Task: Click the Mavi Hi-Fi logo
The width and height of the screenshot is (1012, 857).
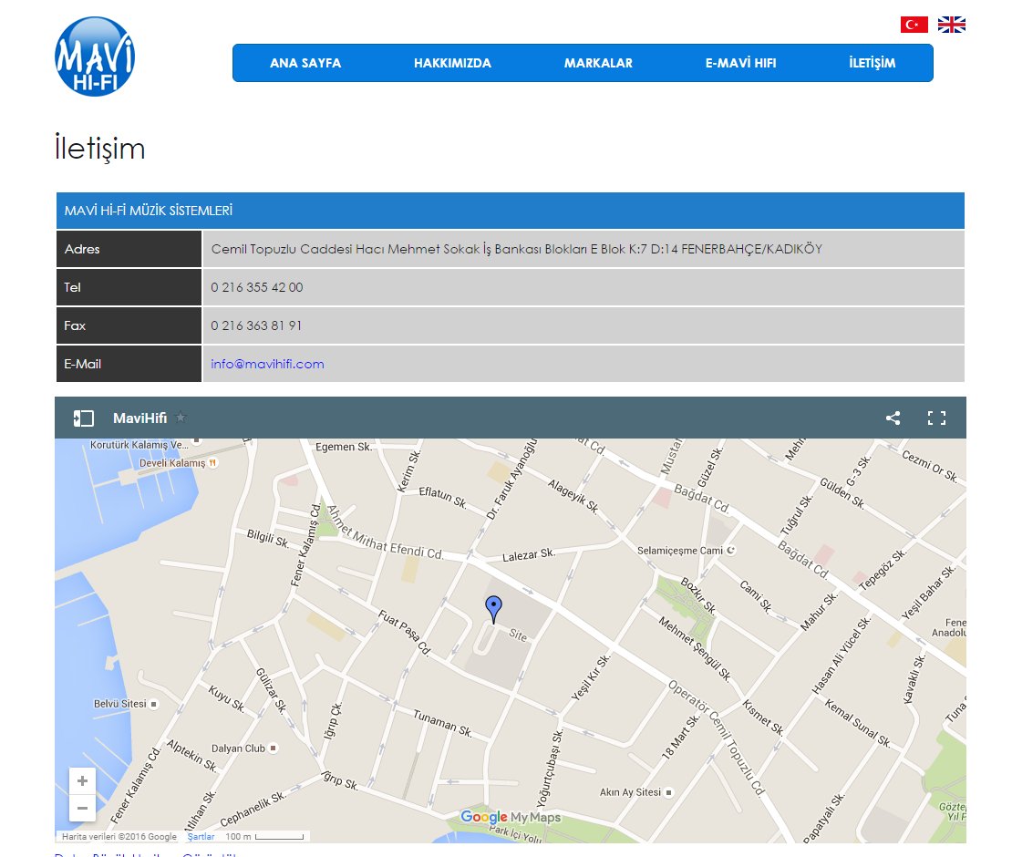Action: tap(95, 57)
